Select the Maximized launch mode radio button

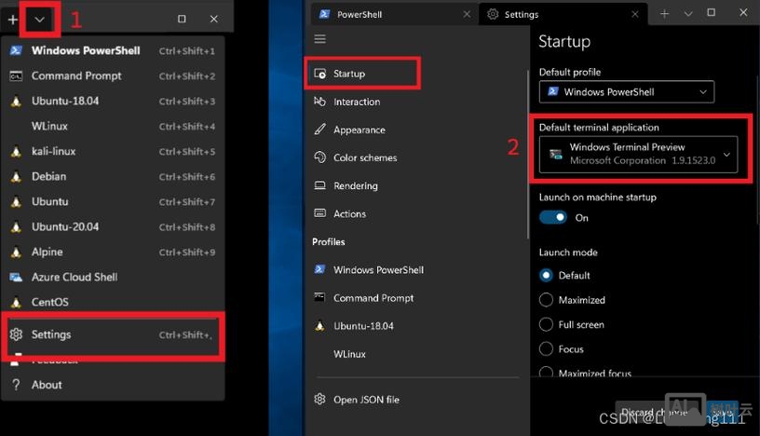pos(547,300)
